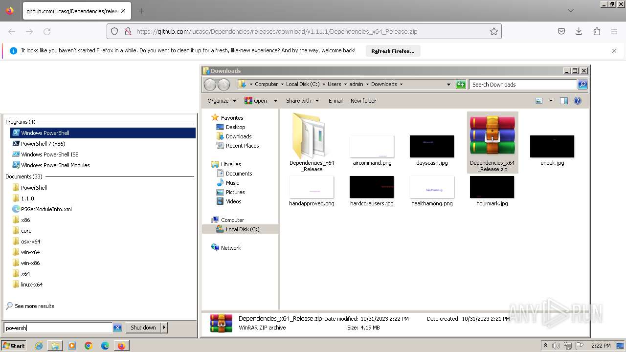This screenshot has height=352, width=626.
Task: Select hourmark.jpg file
Action: (492, 191)
